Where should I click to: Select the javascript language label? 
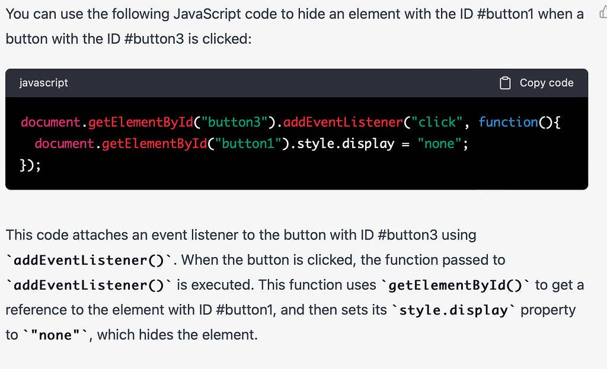43,83
